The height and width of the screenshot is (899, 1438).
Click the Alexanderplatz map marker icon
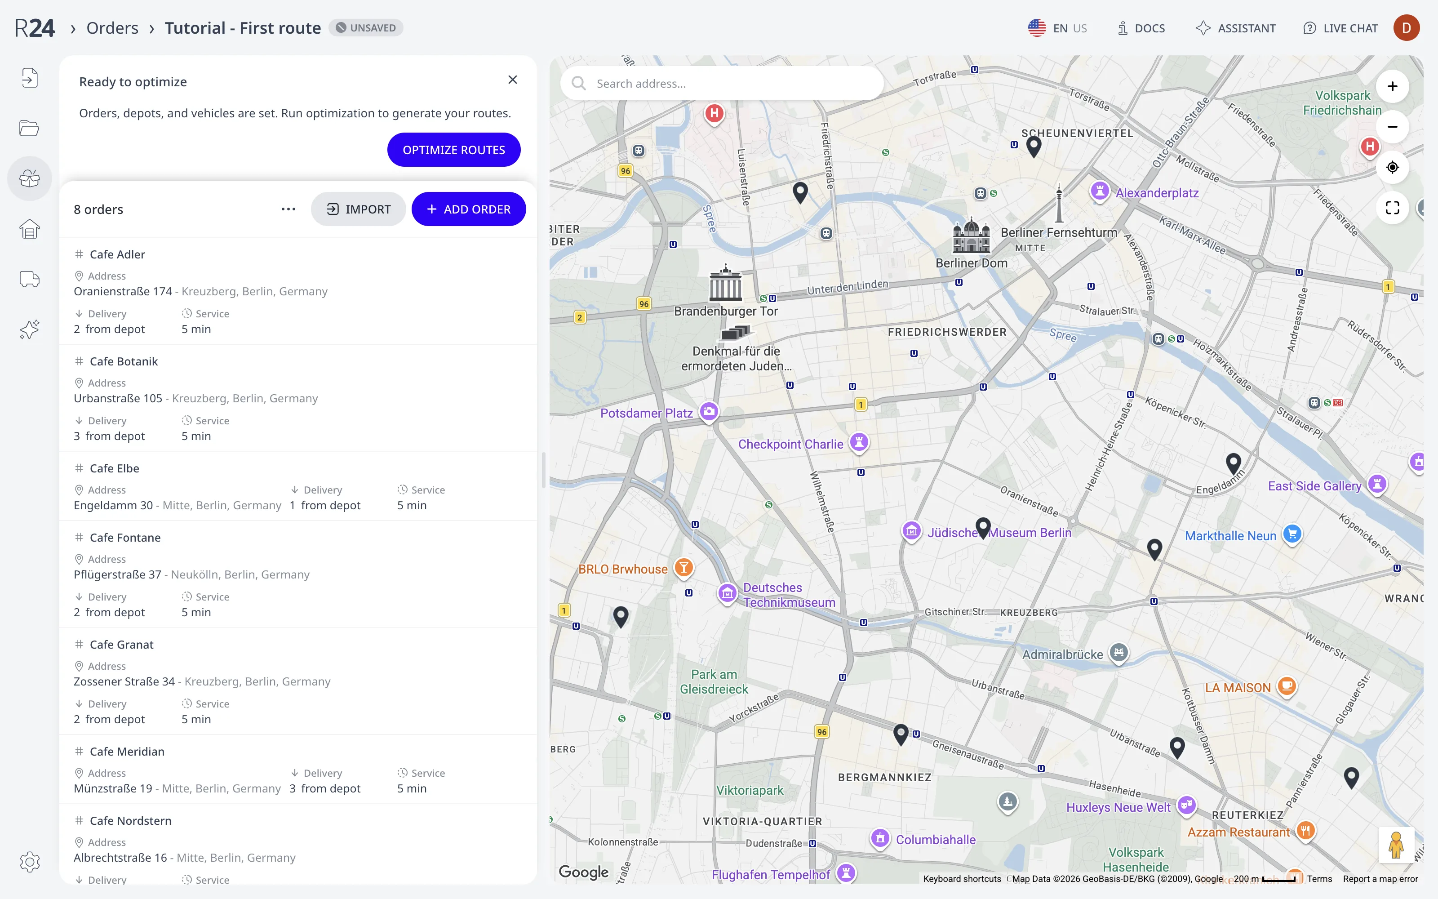[1099, 191]
